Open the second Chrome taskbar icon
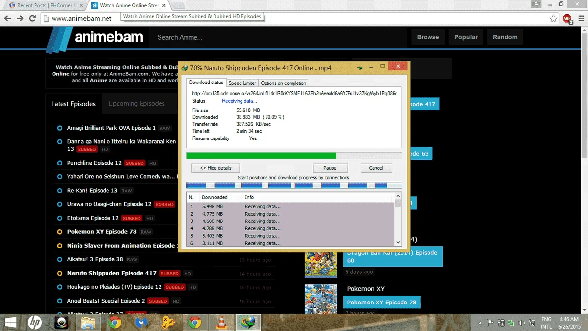Screen dimensions: 588x331 point(195,322)
